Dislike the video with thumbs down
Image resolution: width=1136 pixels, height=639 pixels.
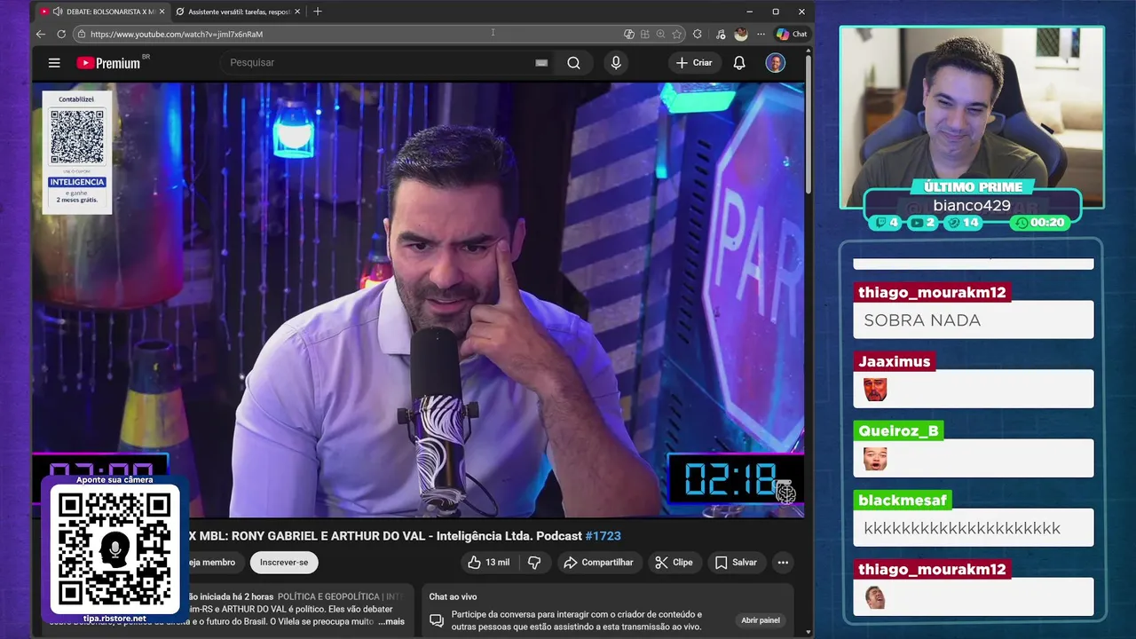(534, 562)
